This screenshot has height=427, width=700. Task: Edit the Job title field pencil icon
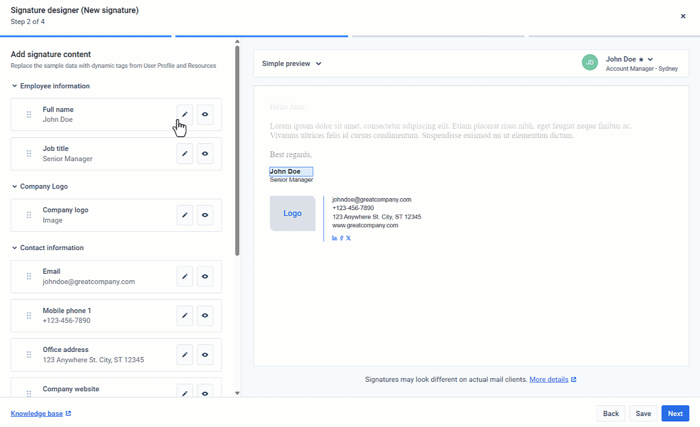tap(184, 154)
